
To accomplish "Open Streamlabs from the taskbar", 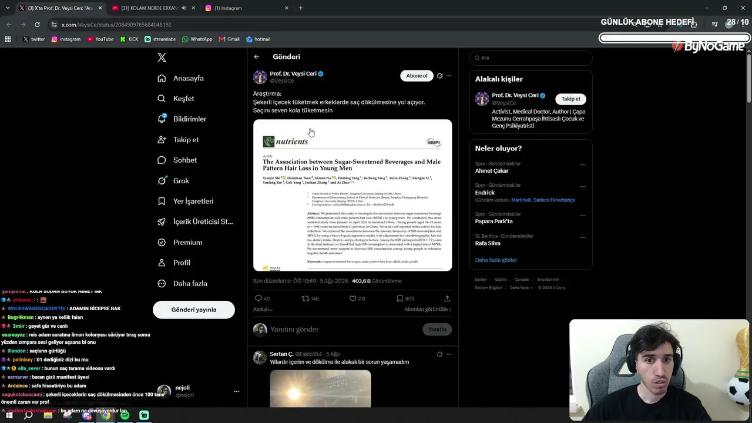I will [144, 415].
